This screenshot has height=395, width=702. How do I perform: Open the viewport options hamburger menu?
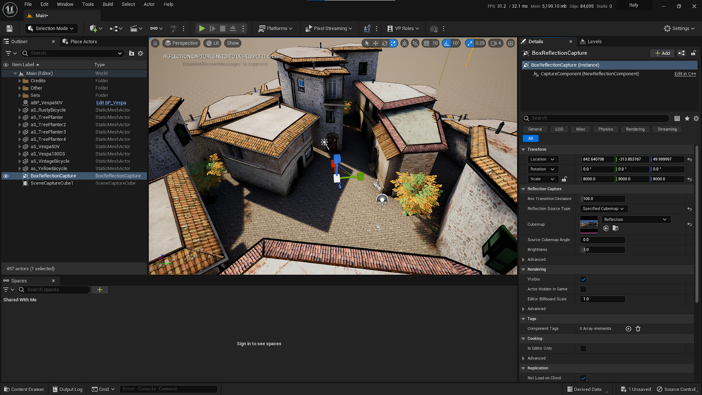[x=155, y=43]
